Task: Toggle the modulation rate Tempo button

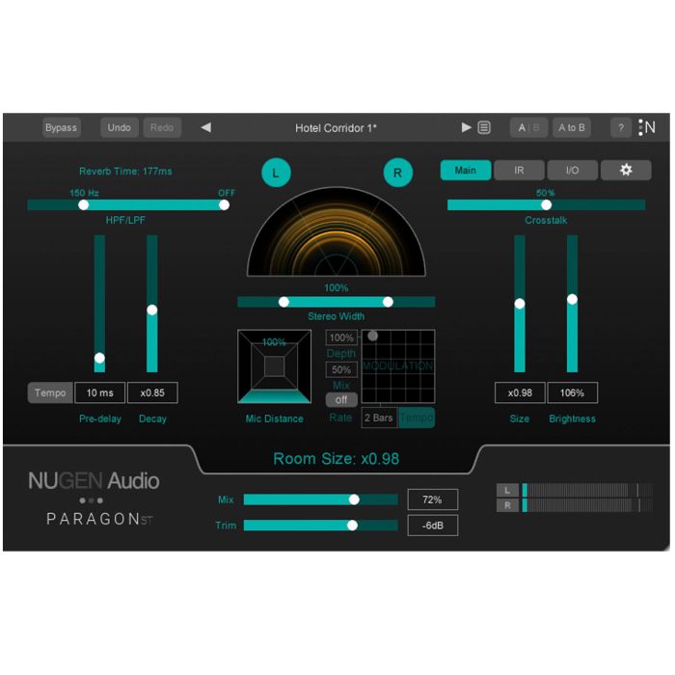Action: tap(417, 418)
